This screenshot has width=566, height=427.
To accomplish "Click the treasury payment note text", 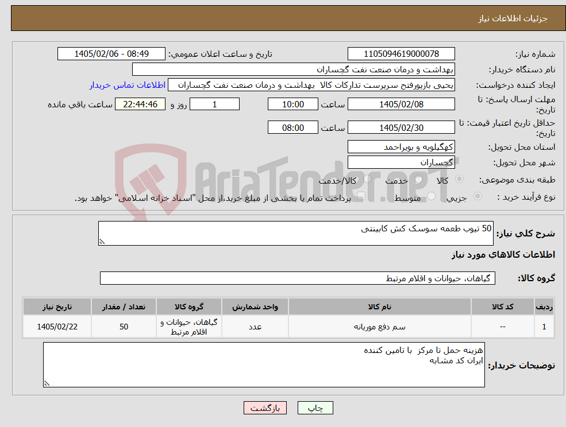I will pos(213,199).
